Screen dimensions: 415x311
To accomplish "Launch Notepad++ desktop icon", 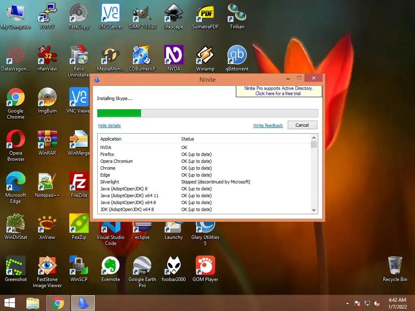I will [47, 185].
